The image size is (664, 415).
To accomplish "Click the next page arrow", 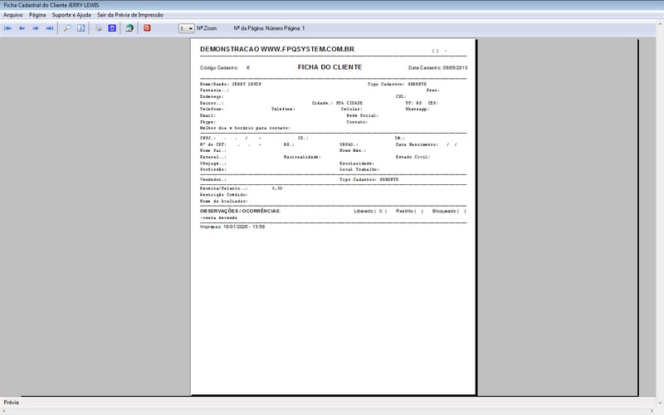I will click(x=36, y=28).
